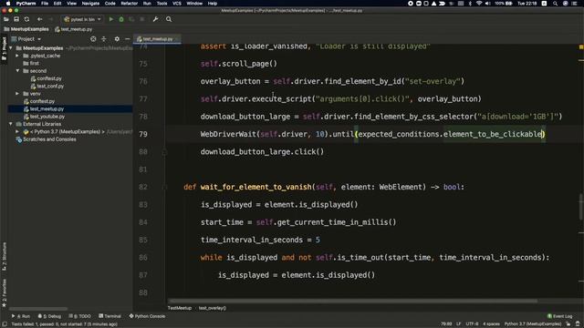Open the VCS menu
This screenshot has height=328, width=584.
(177, 4)
